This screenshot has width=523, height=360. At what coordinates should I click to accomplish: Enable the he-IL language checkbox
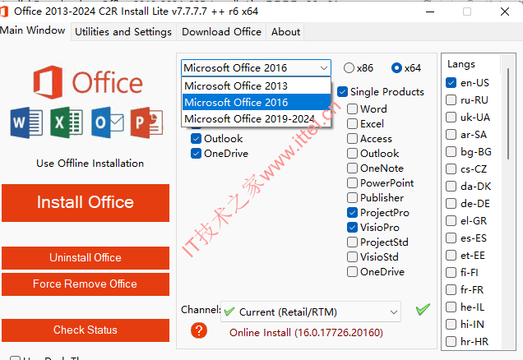click(451, 307)
